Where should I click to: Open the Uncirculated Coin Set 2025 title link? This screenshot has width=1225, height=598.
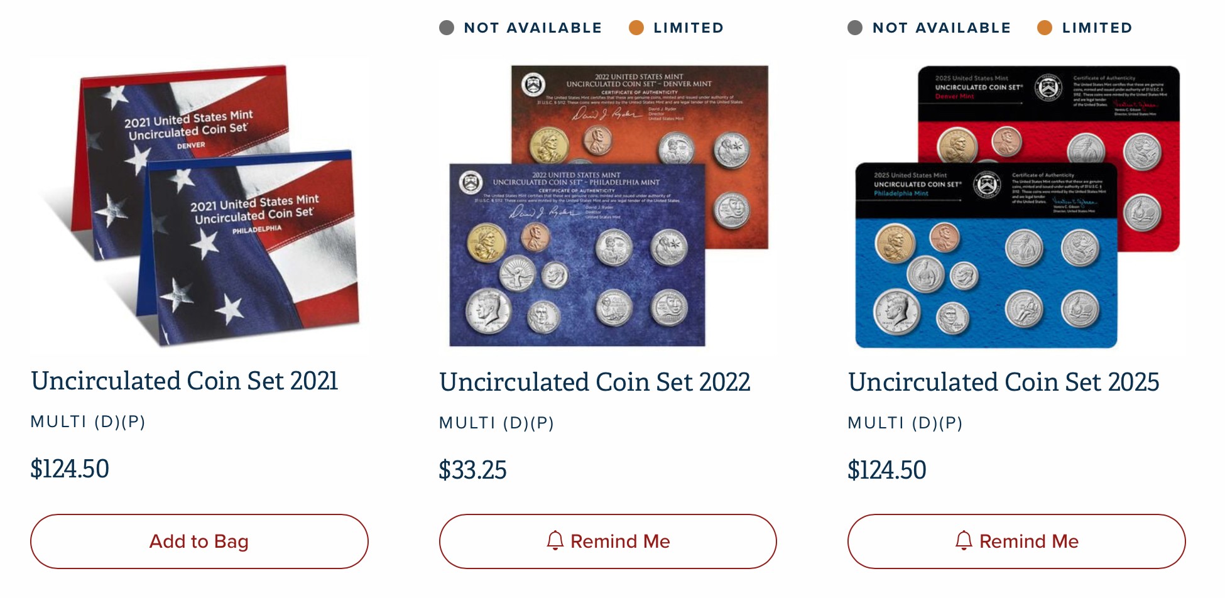coord(1003,382)
